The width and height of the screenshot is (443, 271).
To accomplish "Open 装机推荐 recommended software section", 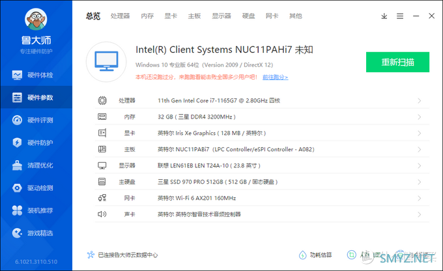I will pyautogui.click(x=36, y=210).
